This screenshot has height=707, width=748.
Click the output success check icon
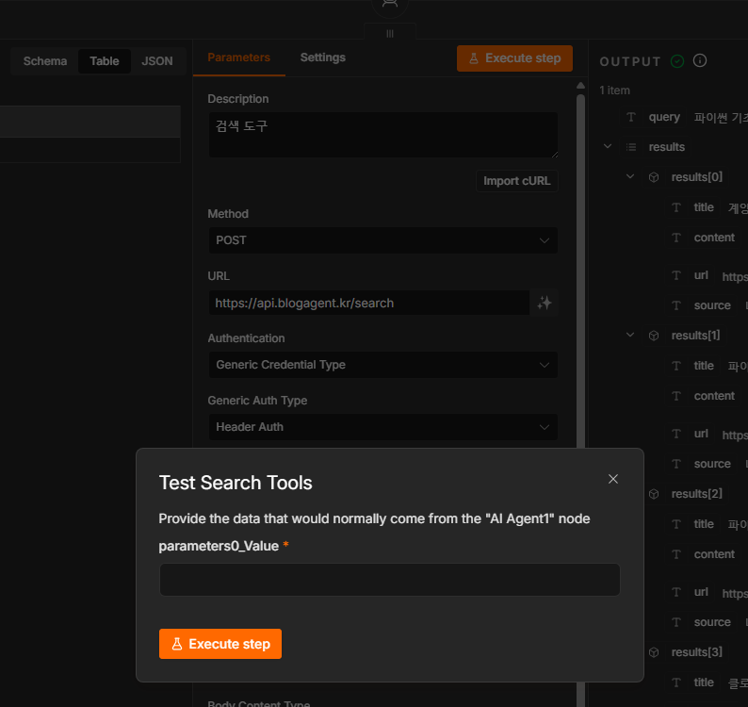(677, 61)
